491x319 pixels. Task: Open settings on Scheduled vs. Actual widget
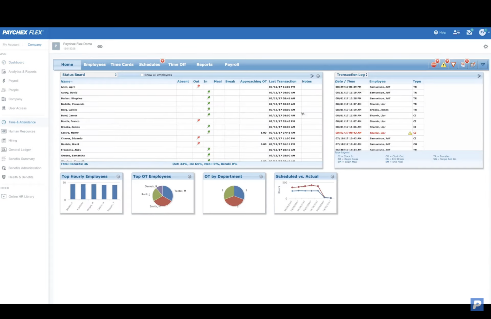coord(332,177)
